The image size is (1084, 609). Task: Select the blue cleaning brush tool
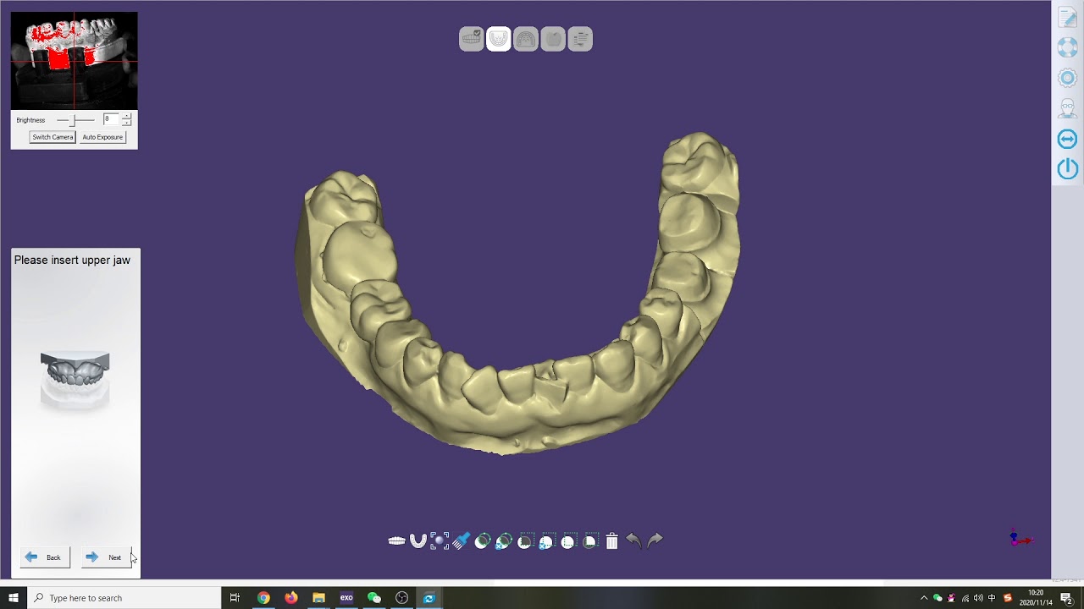461,541
